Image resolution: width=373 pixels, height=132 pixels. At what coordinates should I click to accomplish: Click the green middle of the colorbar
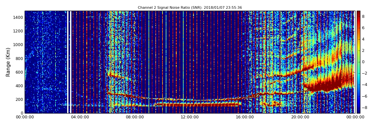click(358, 62)
